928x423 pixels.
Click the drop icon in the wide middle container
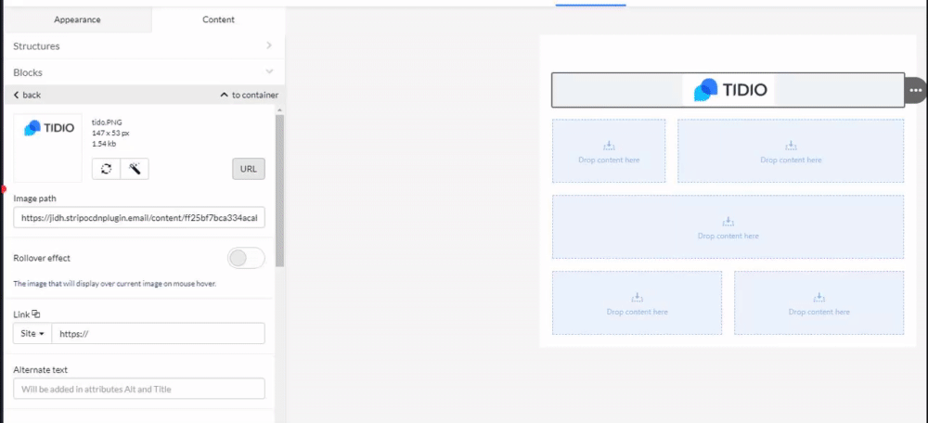(x=728, y=222)
